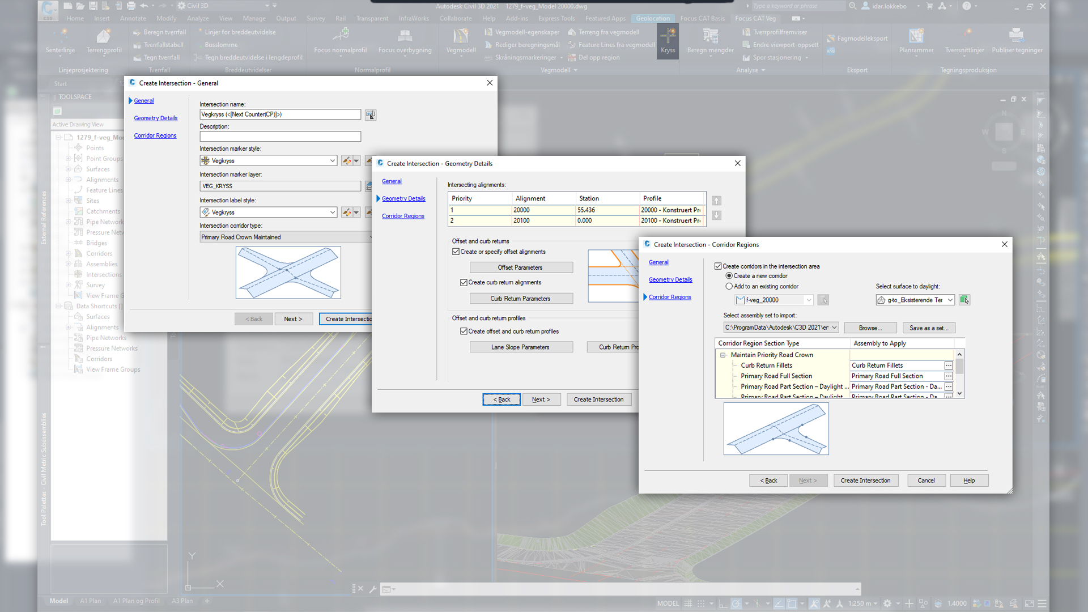Switch to the A1 Plan layout tab
The height and width of the screenshot is (612, 1088).
click(x=91, y=601)
